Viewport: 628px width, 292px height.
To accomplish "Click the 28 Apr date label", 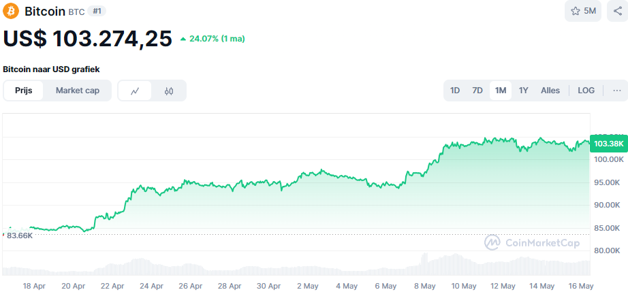I will [230, 286].
